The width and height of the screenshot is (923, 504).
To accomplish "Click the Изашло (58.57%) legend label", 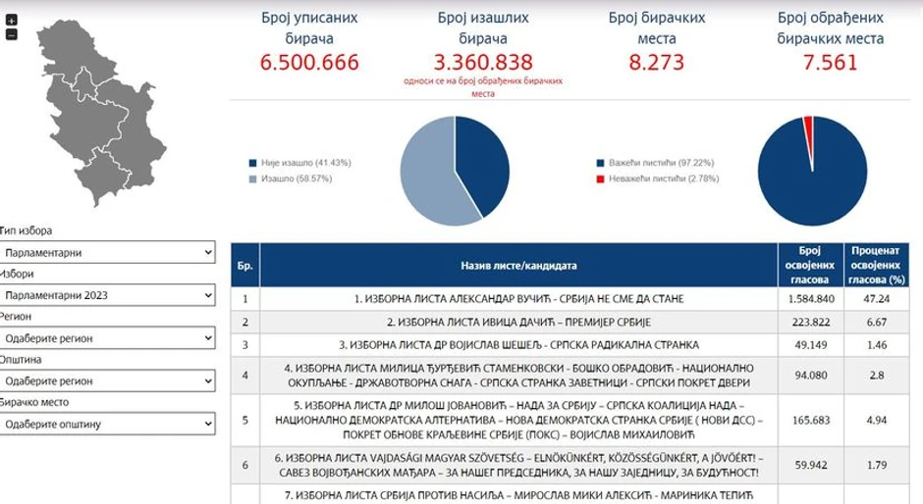I will pos(297,178).
